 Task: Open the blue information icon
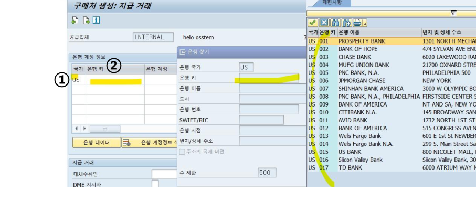[x=97, y=20]
